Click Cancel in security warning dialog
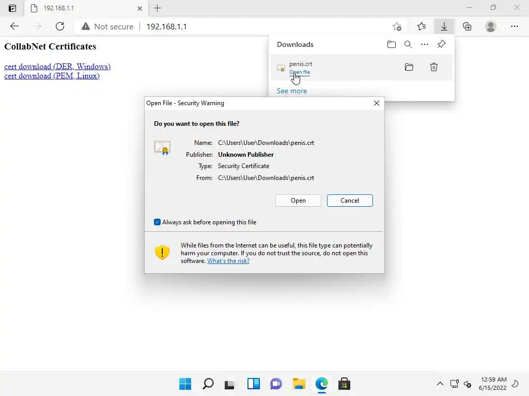Image resolution: width=529 pixels, height=396 pixels. click(350, 201)
